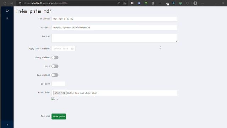The width and height of the screenshot is (227, 128).
Task: Open the blue D extension icon
Action: point(139,3)
